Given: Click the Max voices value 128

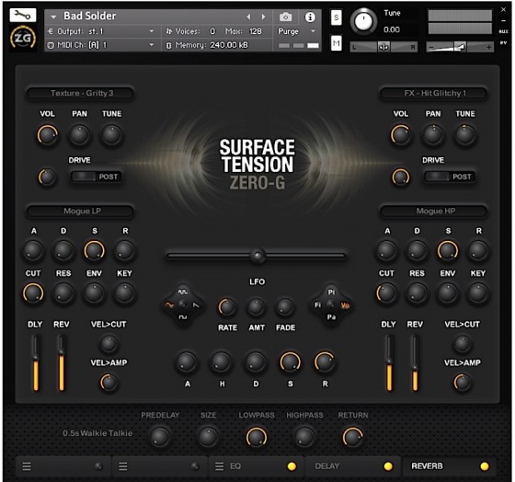Looking at the screenshot, I should [256, 31].
